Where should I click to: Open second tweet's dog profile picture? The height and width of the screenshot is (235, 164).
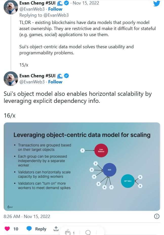tap(11, 79)
